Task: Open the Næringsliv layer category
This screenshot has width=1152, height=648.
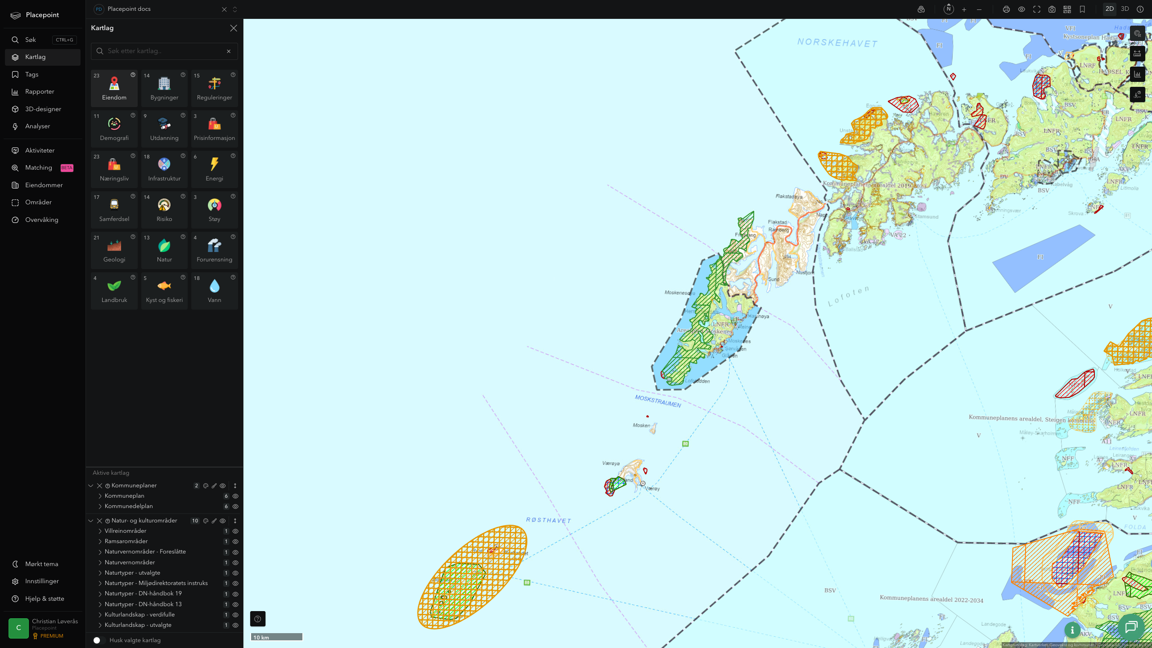Action: pyautogui.click(x=114, y=169)
